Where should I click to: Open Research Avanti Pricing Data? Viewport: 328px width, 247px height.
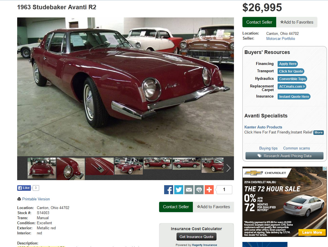pyautogui.click(x=284, y=156)
